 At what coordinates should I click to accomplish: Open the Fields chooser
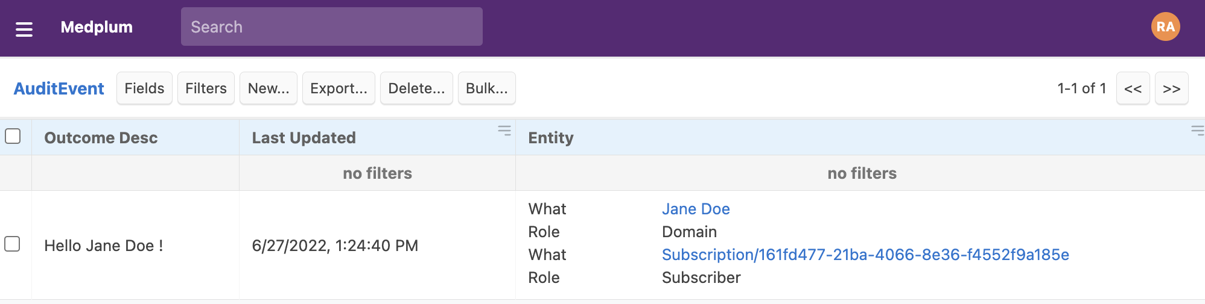[x=144, y=88]
